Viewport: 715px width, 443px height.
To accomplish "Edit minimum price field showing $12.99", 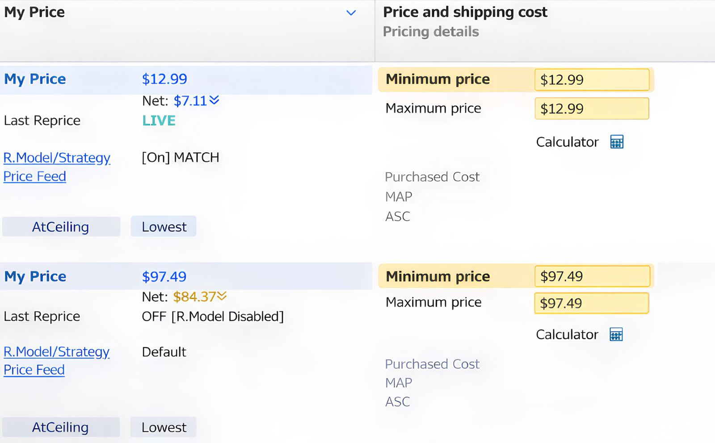I will point(592,80).
